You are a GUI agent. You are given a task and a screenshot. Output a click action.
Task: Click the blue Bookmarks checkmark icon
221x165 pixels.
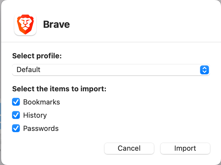tap(16, 102)
